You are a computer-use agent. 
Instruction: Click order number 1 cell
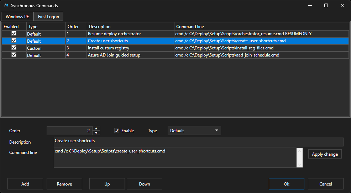point(76,34)
